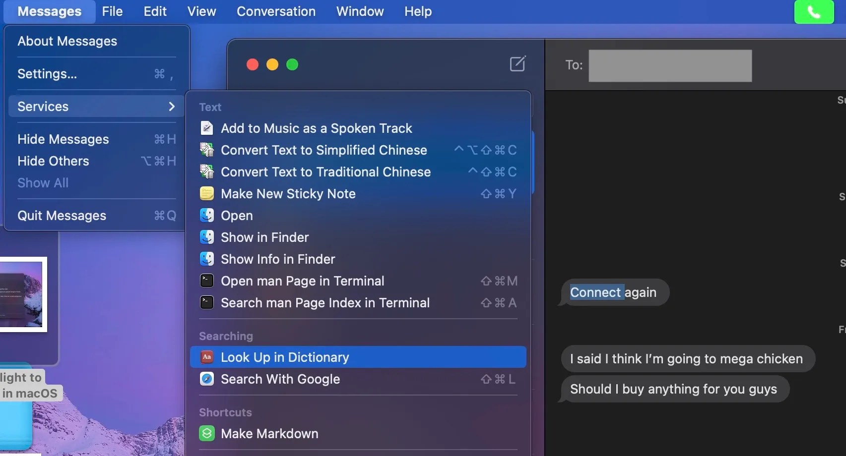The image size is (846, 456).
Task: Click the green Make Markdown shortcut icon
Action: [x=206, y=433]
